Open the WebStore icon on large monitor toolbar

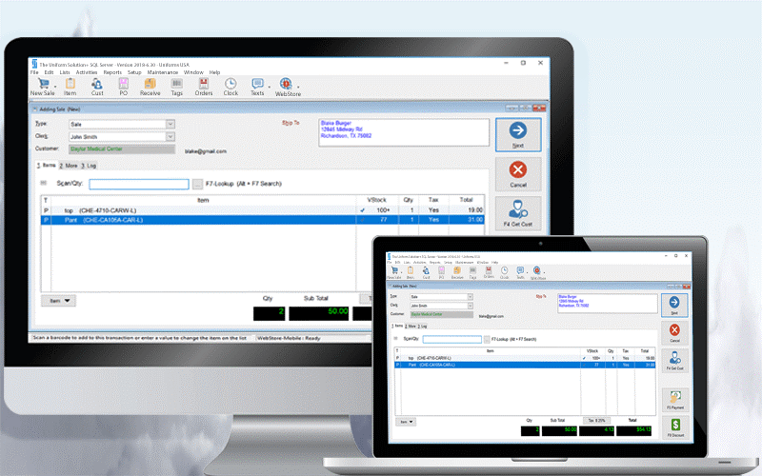pos(288,88)
